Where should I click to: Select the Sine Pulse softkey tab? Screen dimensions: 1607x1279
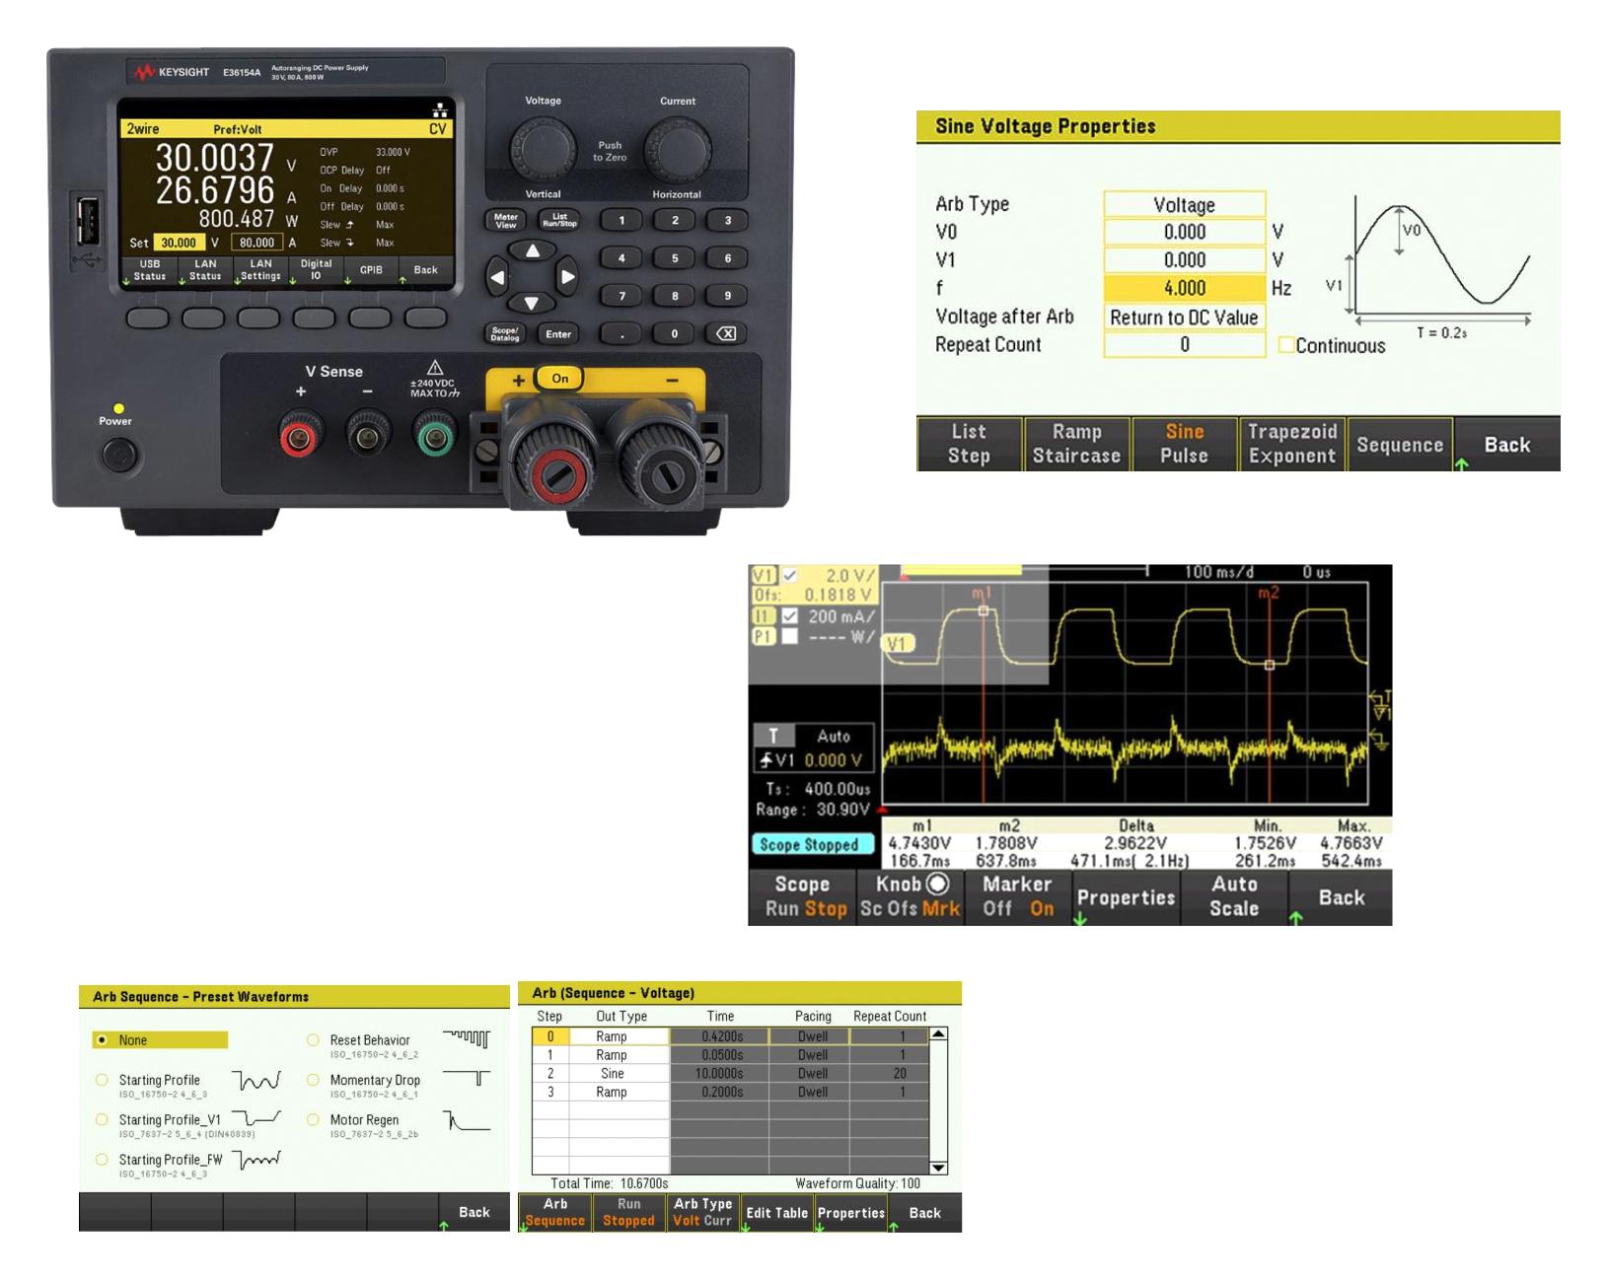coord(1184,444)
